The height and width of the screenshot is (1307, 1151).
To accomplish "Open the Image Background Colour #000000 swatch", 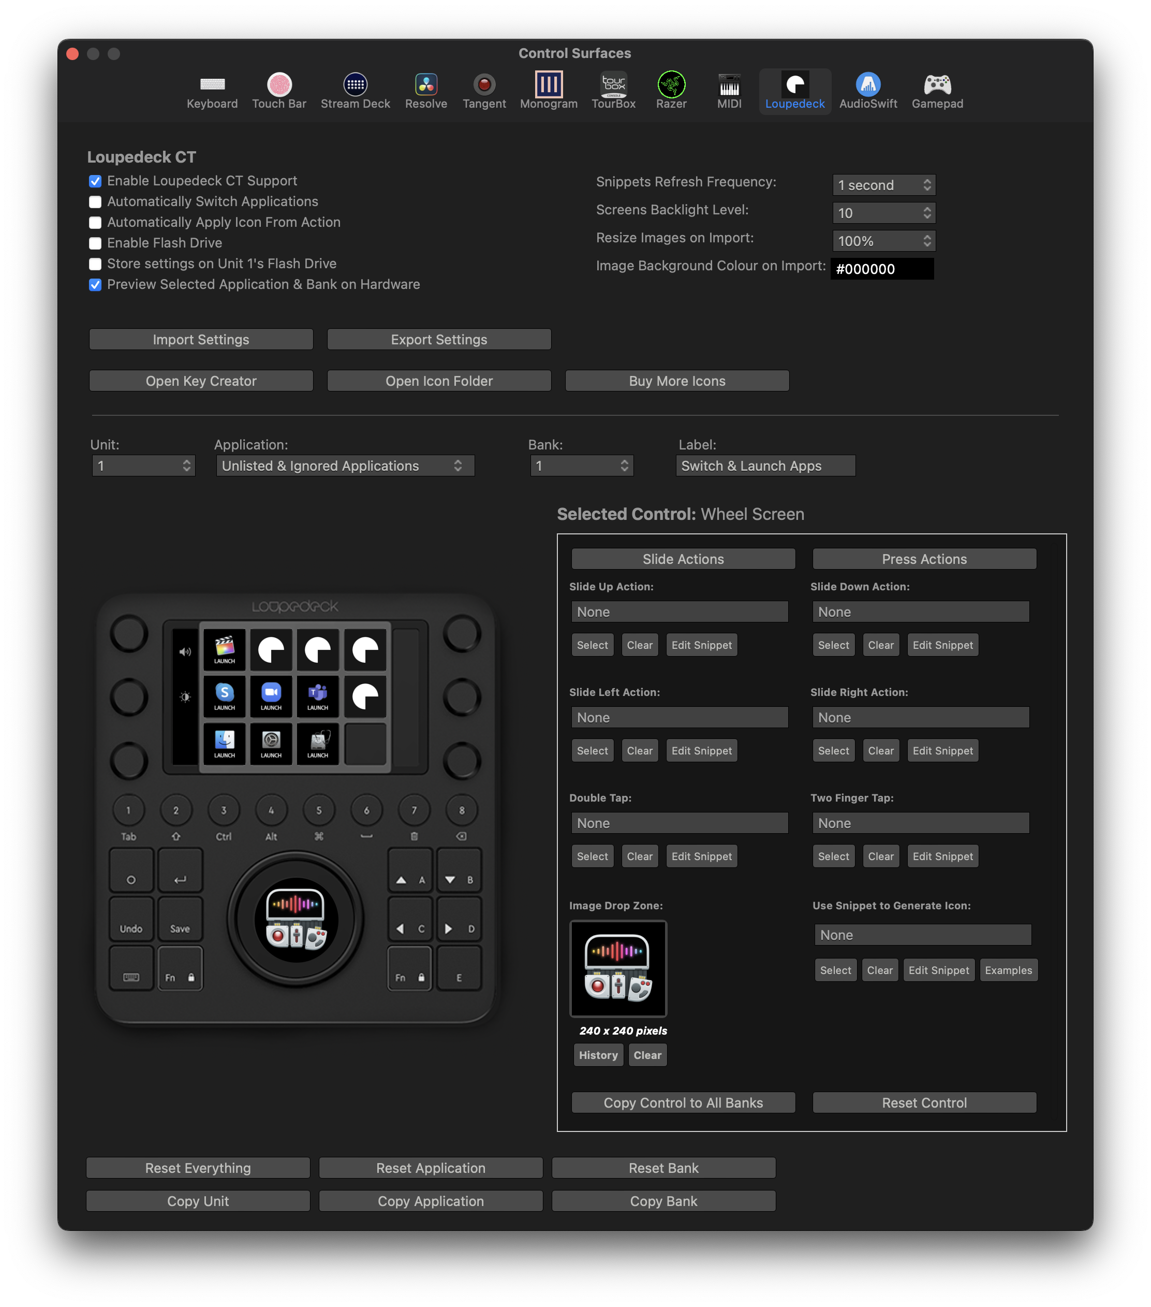I will (882, 269).
